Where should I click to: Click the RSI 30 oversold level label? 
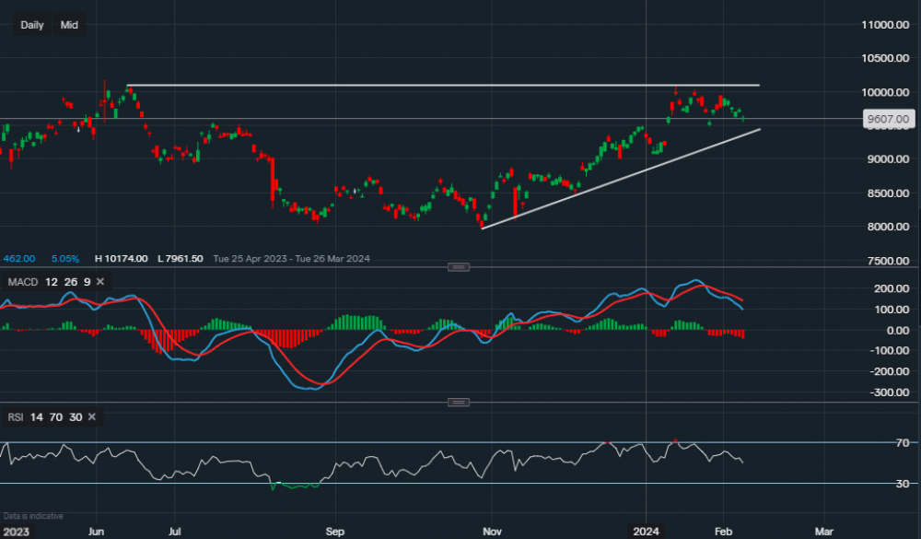click(x=901, y=484)
